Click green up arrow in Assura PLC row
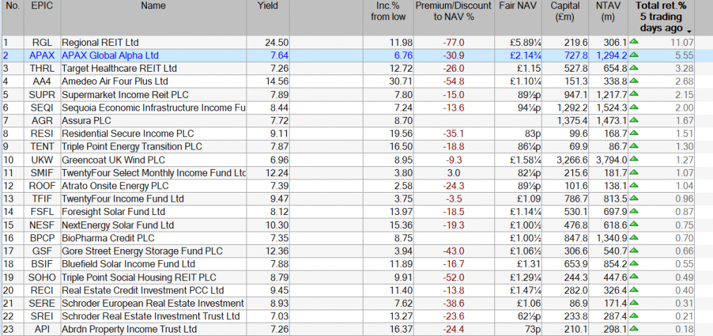The width and height of the screenshot is (713, 336). tap(634, 121)
